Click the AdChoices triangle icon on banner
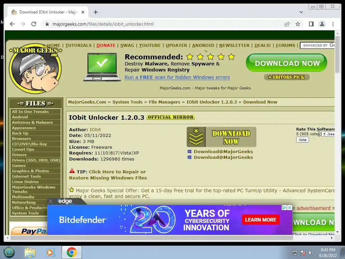The image size is (345, 259). [284, 207]
